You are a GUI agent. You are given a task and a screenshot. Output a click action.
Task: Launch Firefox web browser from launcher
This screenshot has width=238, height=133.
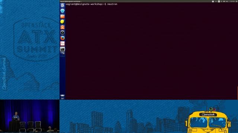point(62,38)
